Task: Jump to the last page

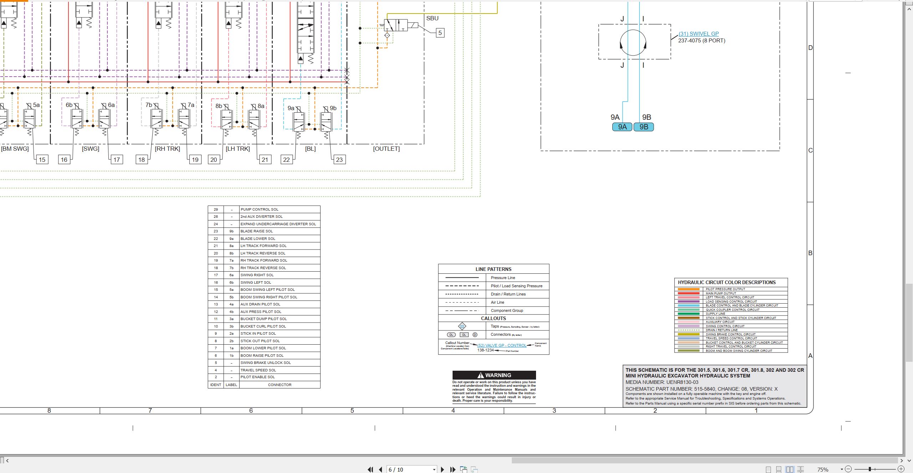Action: click(x=453, y=469)
